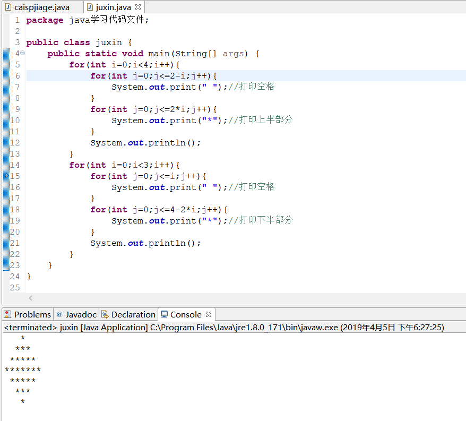
Task: Click the terminated juxin process description line
Action: coord(224,328)
